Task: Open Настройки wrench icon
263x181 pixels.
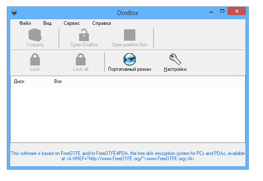Action: tap(175, 59)
